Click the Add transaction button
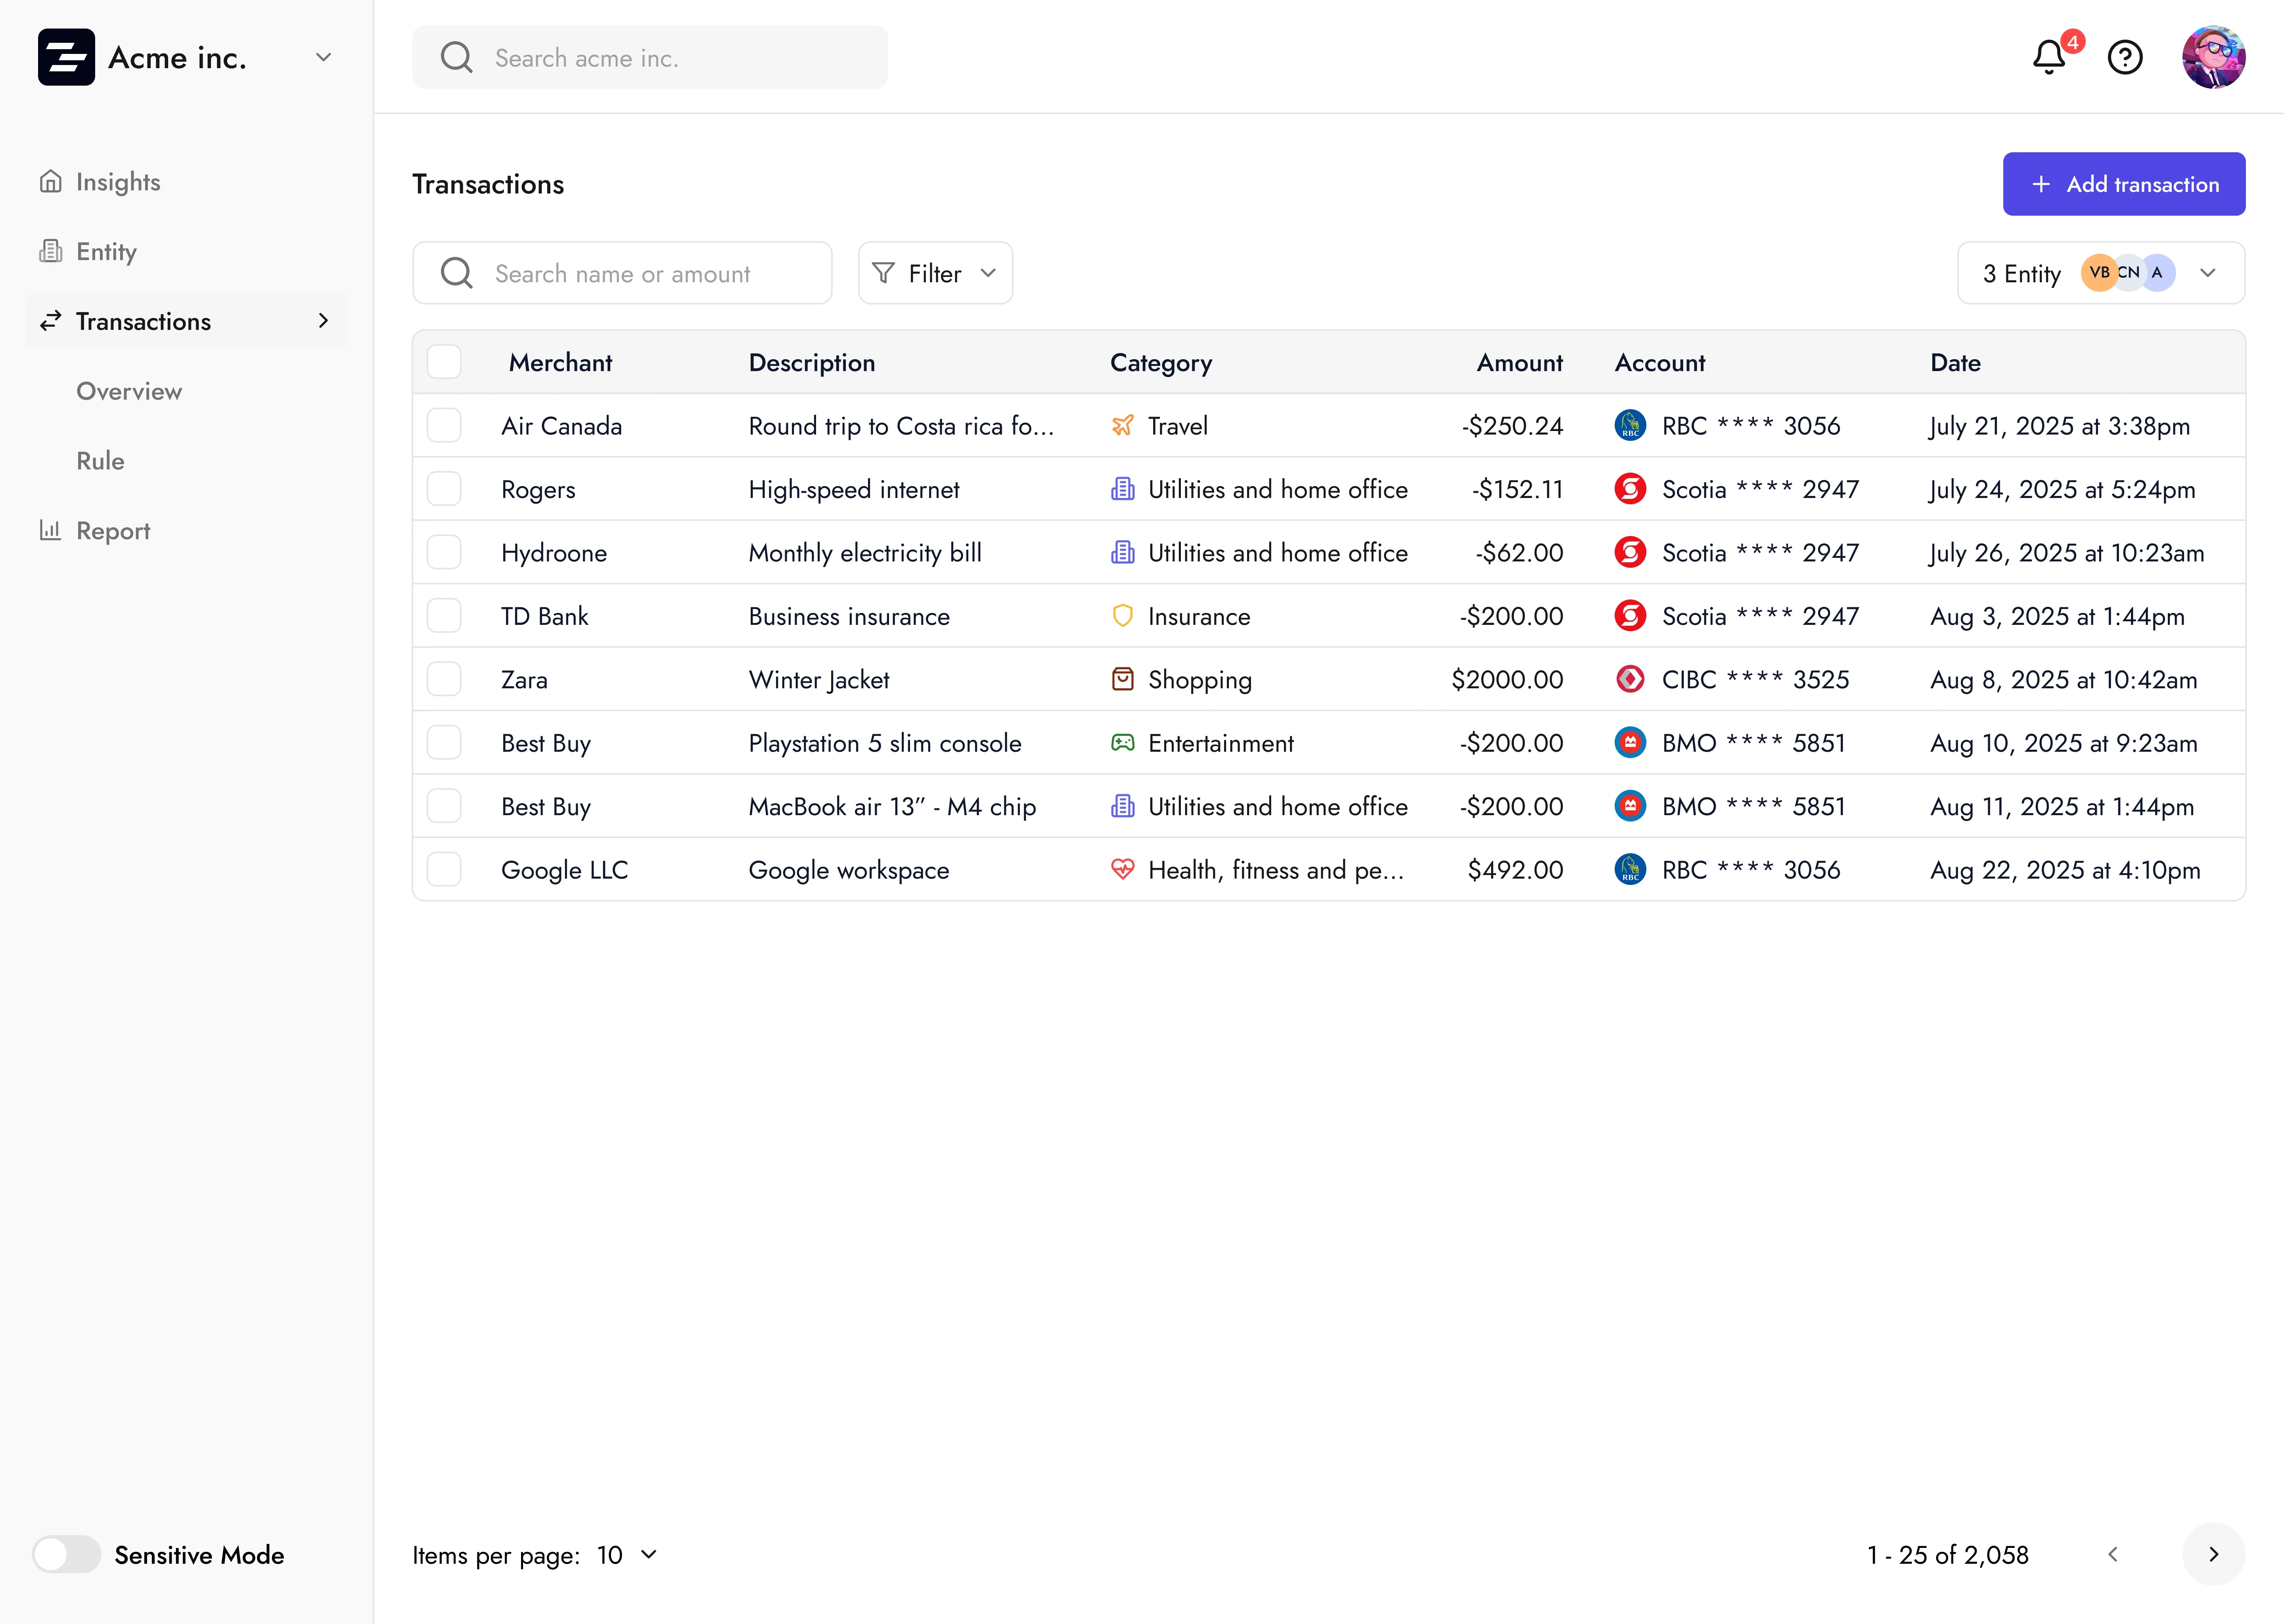The image size is (2284, 1624). tap(2124, 184)
